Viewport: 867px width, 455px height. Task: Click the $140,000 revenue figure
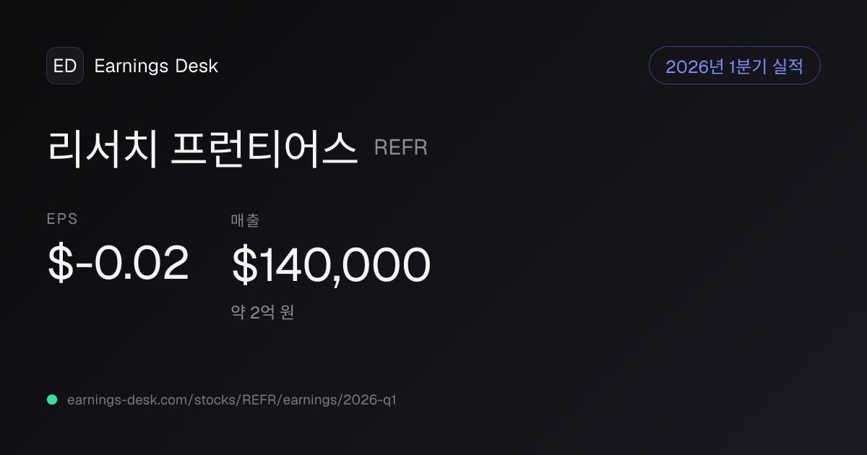(331, 264)
